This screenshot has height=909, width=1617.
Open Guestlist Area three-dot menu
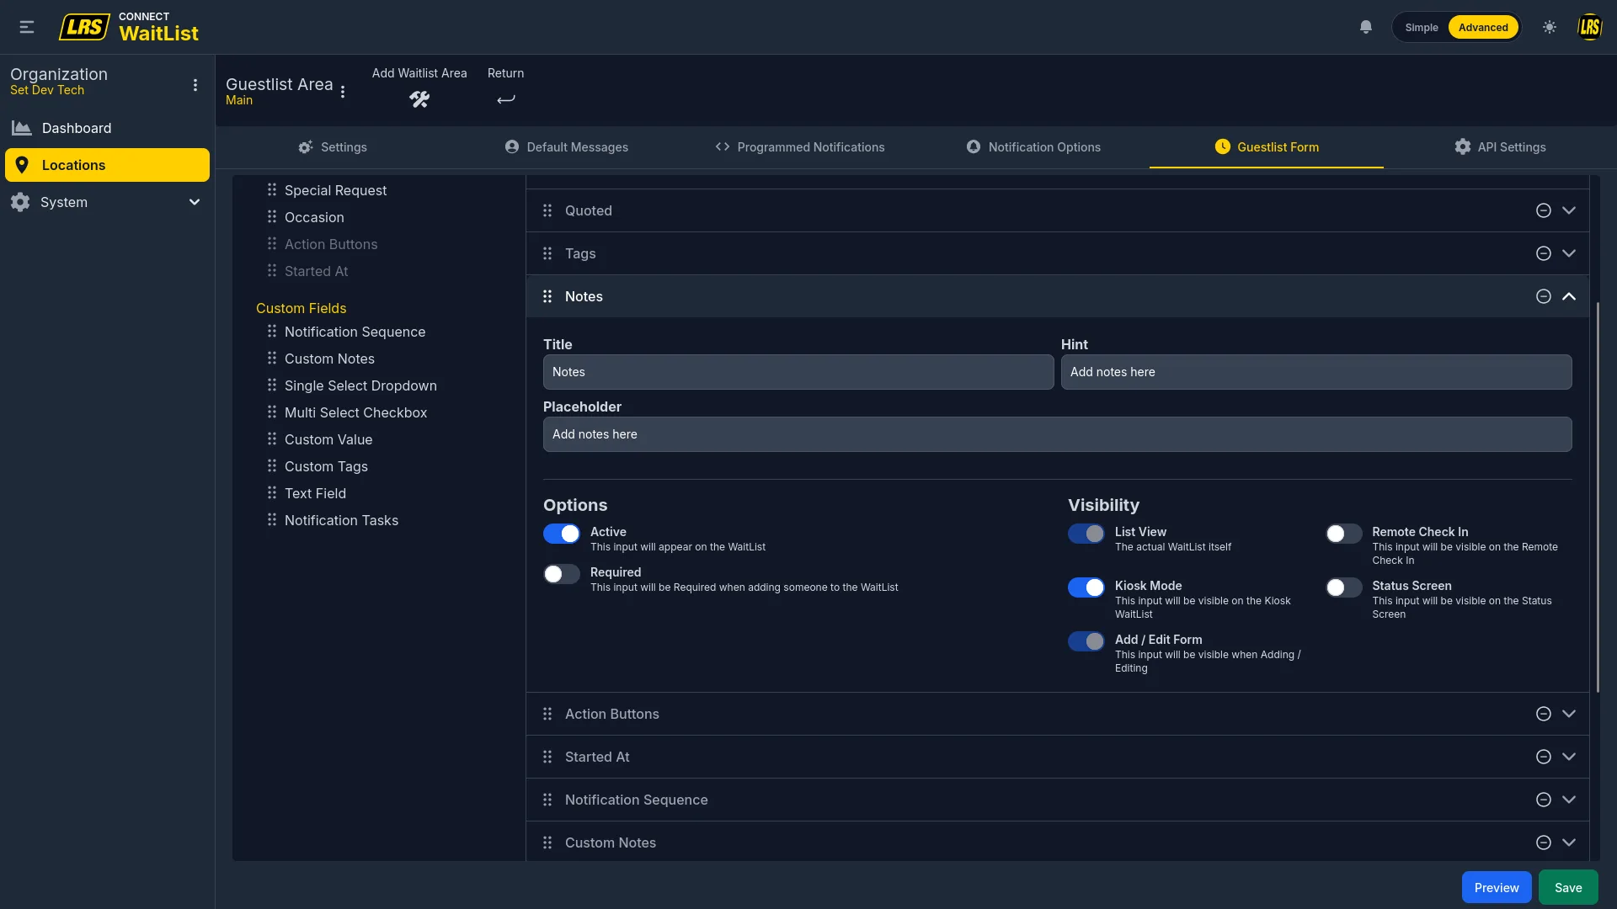343,92
